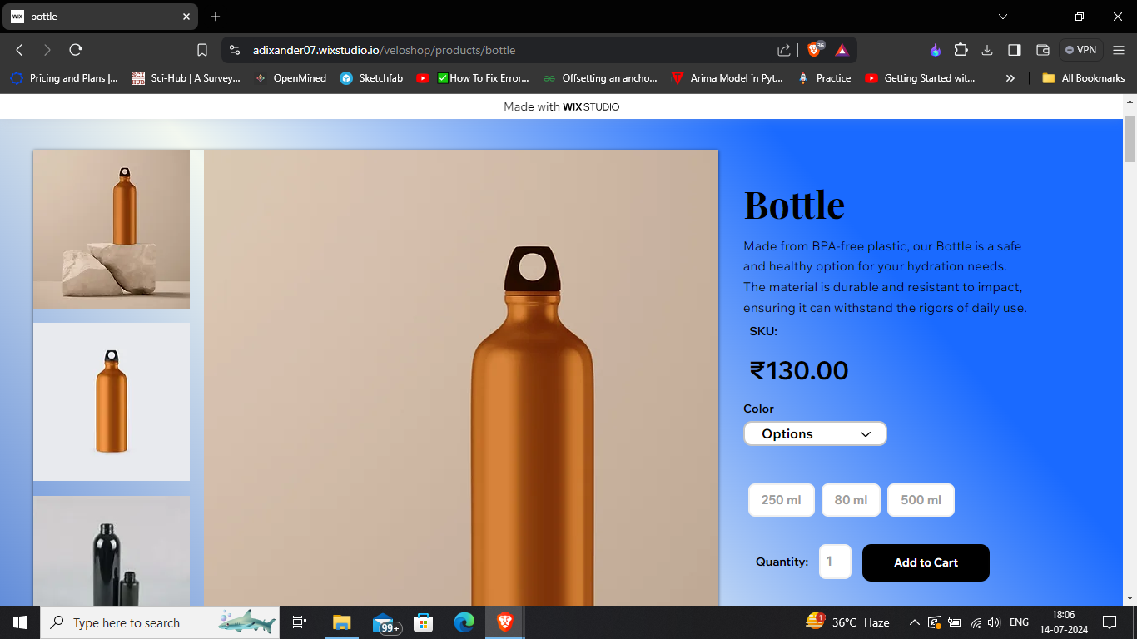Viewport: 1137px width, 639px height.
Task: Click the share icon in the address bar
Action: (783, 49)
